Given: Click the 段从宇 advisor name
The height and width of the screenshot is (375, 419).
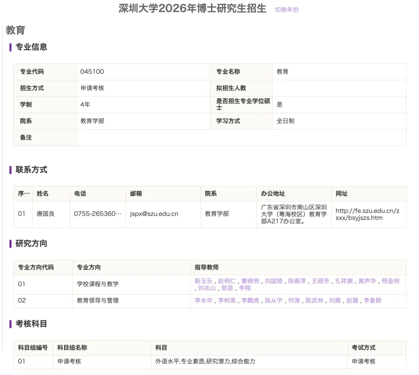Looking at the screenshot, I should (274, 301).
